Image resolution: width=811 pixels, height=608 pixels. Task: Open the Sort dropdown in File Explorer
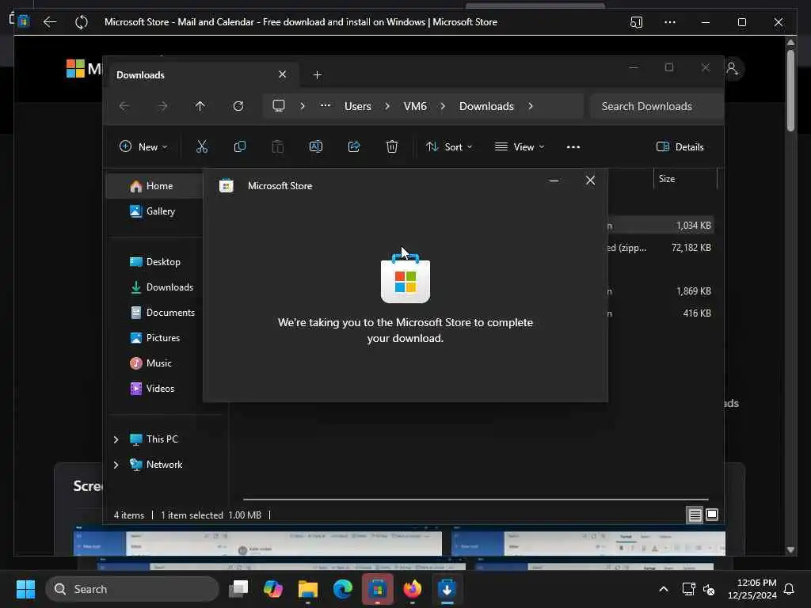[x=449, y=146]
